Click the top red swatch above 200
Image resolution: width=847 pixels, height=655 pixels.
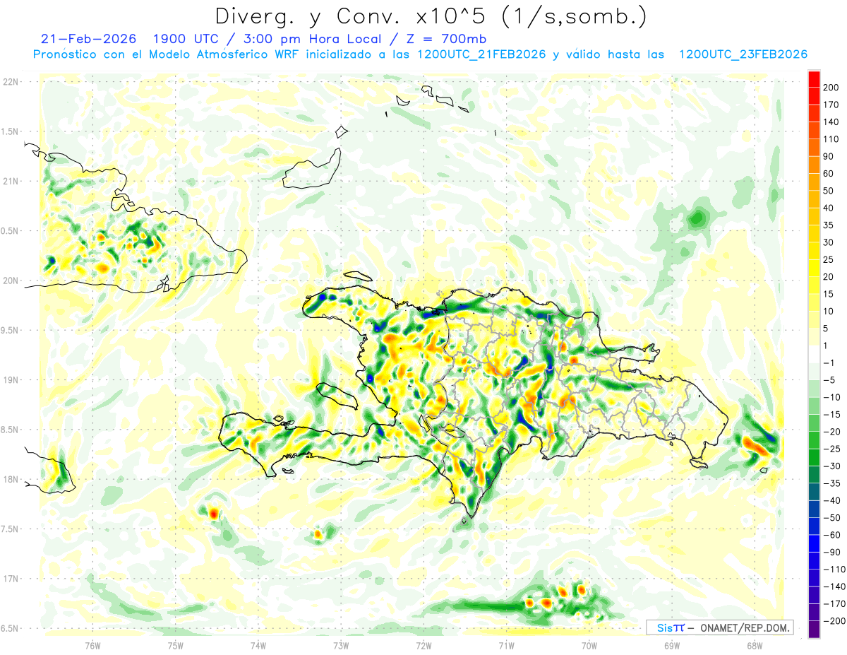(814, 79)
